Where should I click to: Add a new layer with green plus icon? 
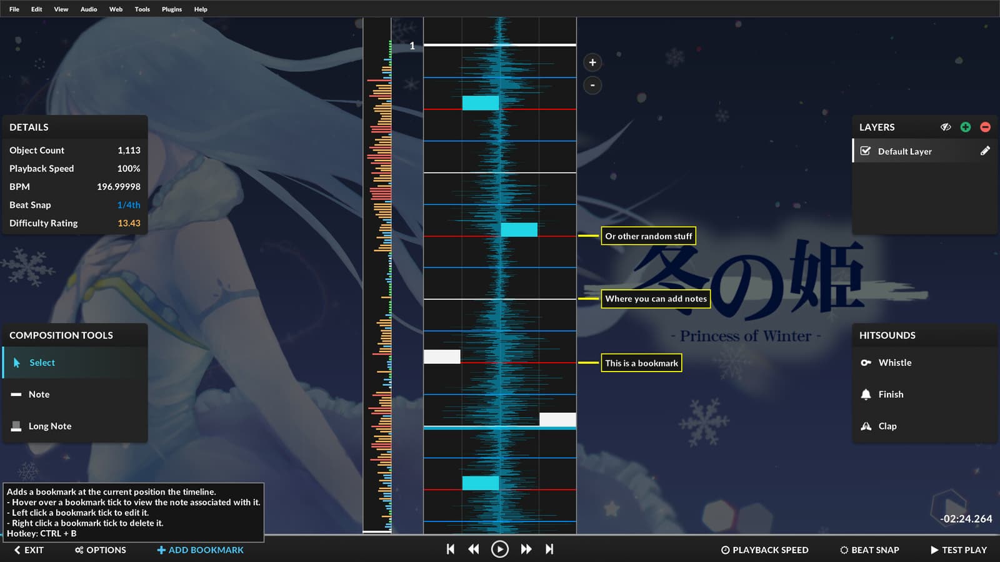[x=966, y=127]
